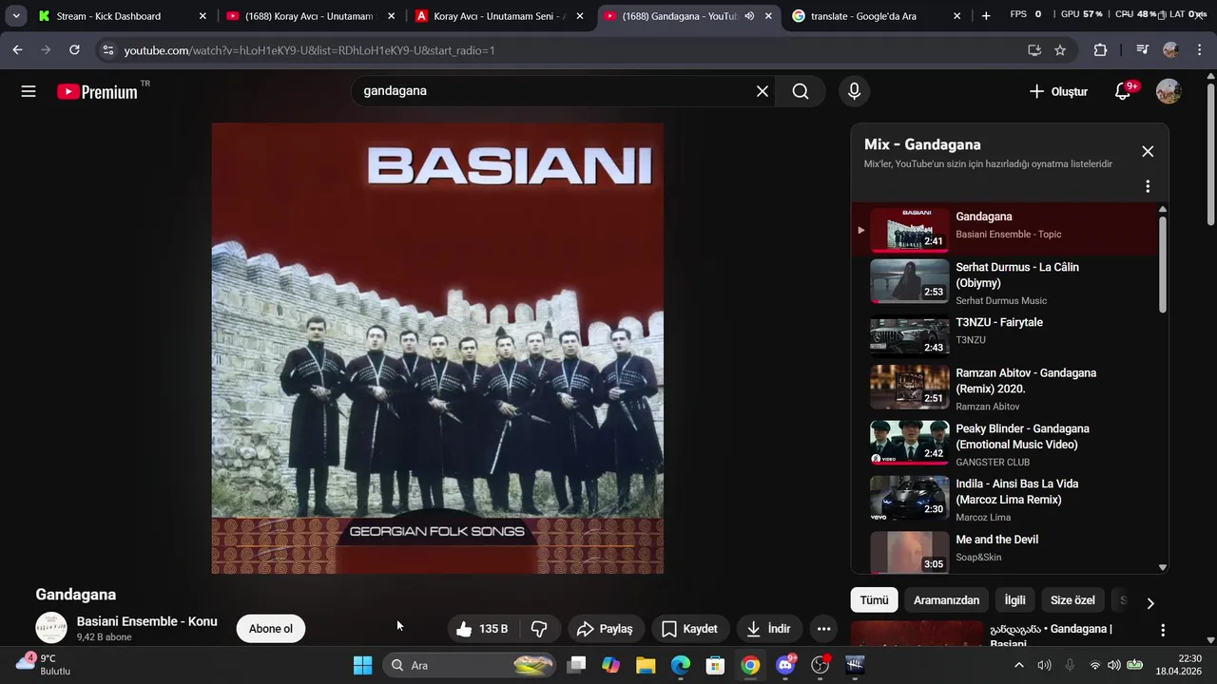
Task: Play Me and the Devil by Soap&Skin
Action: [1004, 551]
